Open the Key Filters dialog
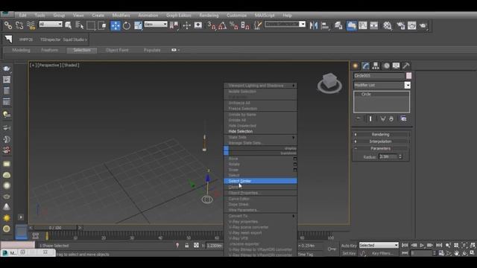Screen dimensions: 477x268 [382, 253]
